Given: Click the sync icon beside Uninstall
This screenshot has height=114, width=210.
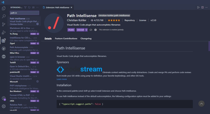Looking at the screenshot, I should point(91,30).
